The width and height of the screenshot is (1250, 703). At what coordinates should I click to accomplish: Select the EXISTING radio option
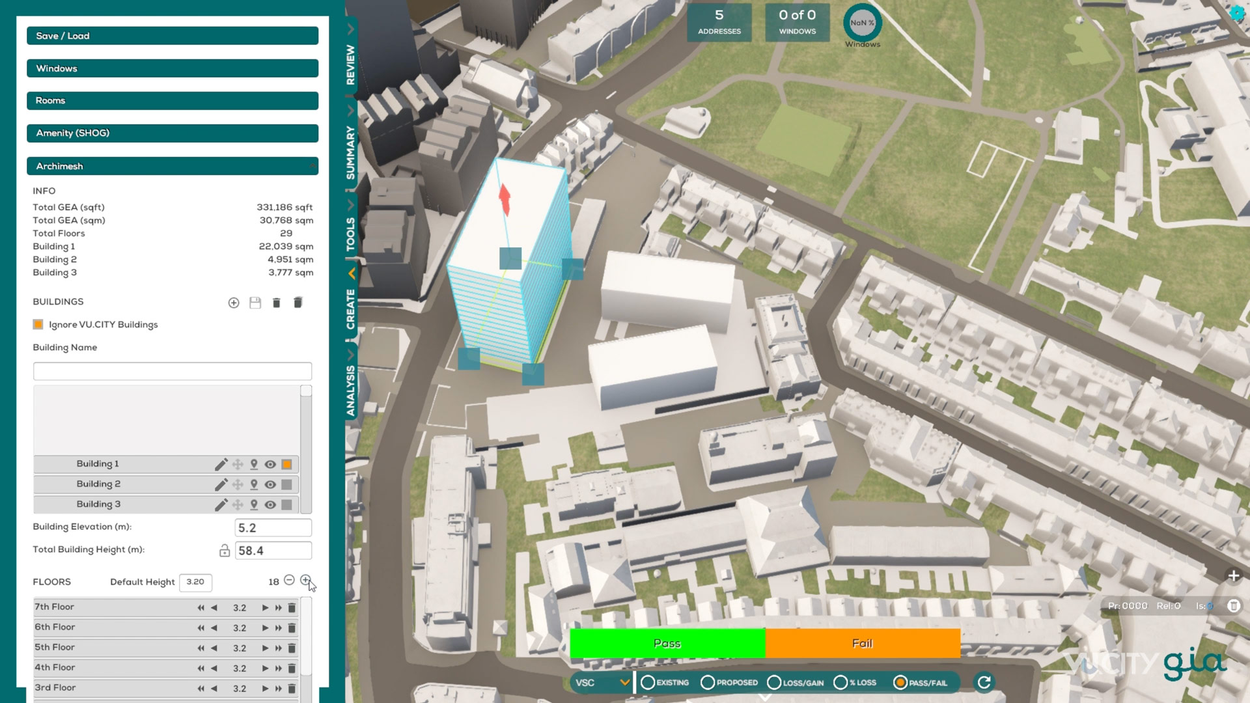pyautogui.click(x=648, y=682)
